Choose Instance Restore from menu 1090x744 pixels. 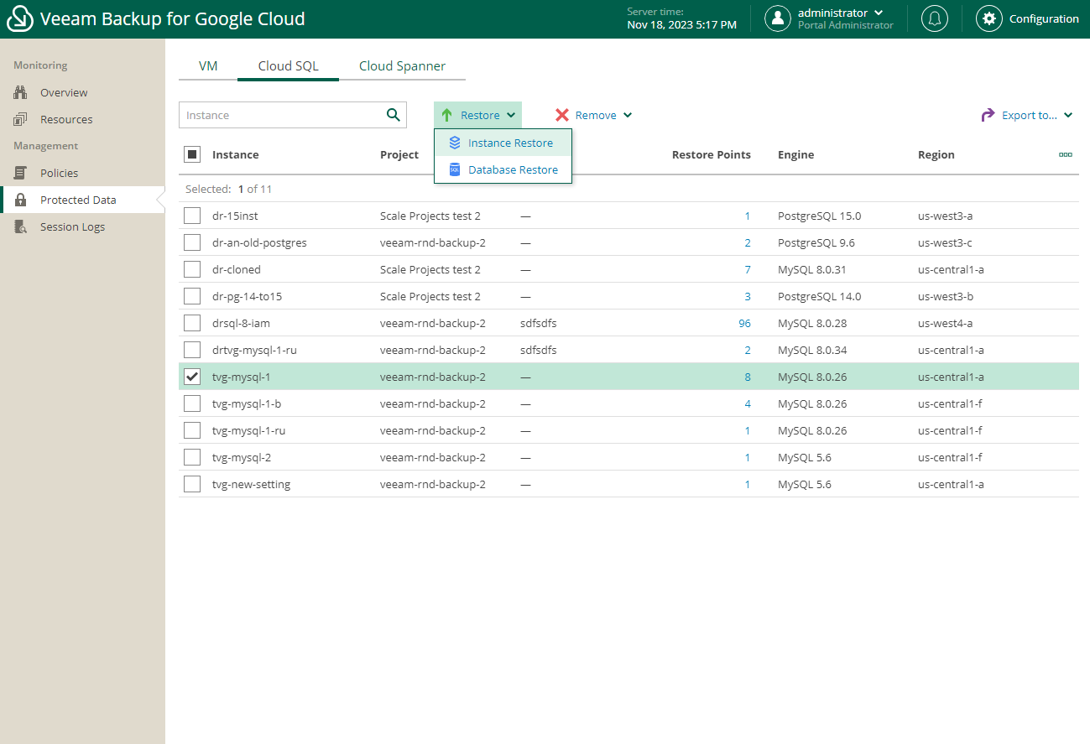tap(510, 143)
